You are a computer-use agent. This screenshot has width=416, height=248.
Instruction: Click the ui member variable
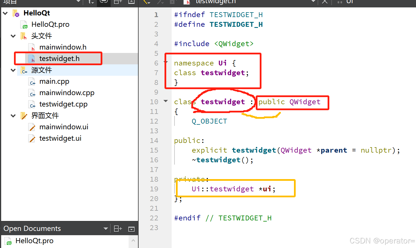click(267, 189)
